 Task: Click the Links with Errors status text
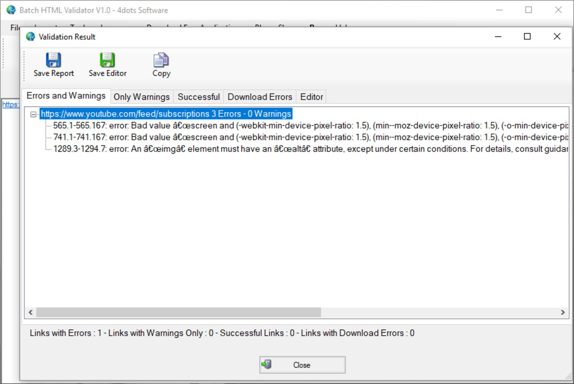point(66,333)
